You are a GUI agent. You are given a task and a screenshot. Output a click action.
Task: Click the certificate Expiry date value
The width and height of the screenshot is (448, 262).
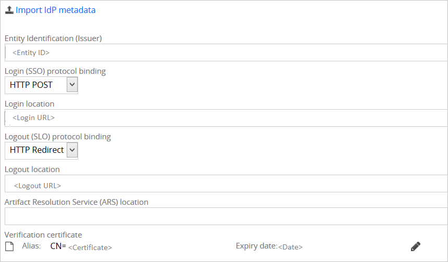pos(290,247)
